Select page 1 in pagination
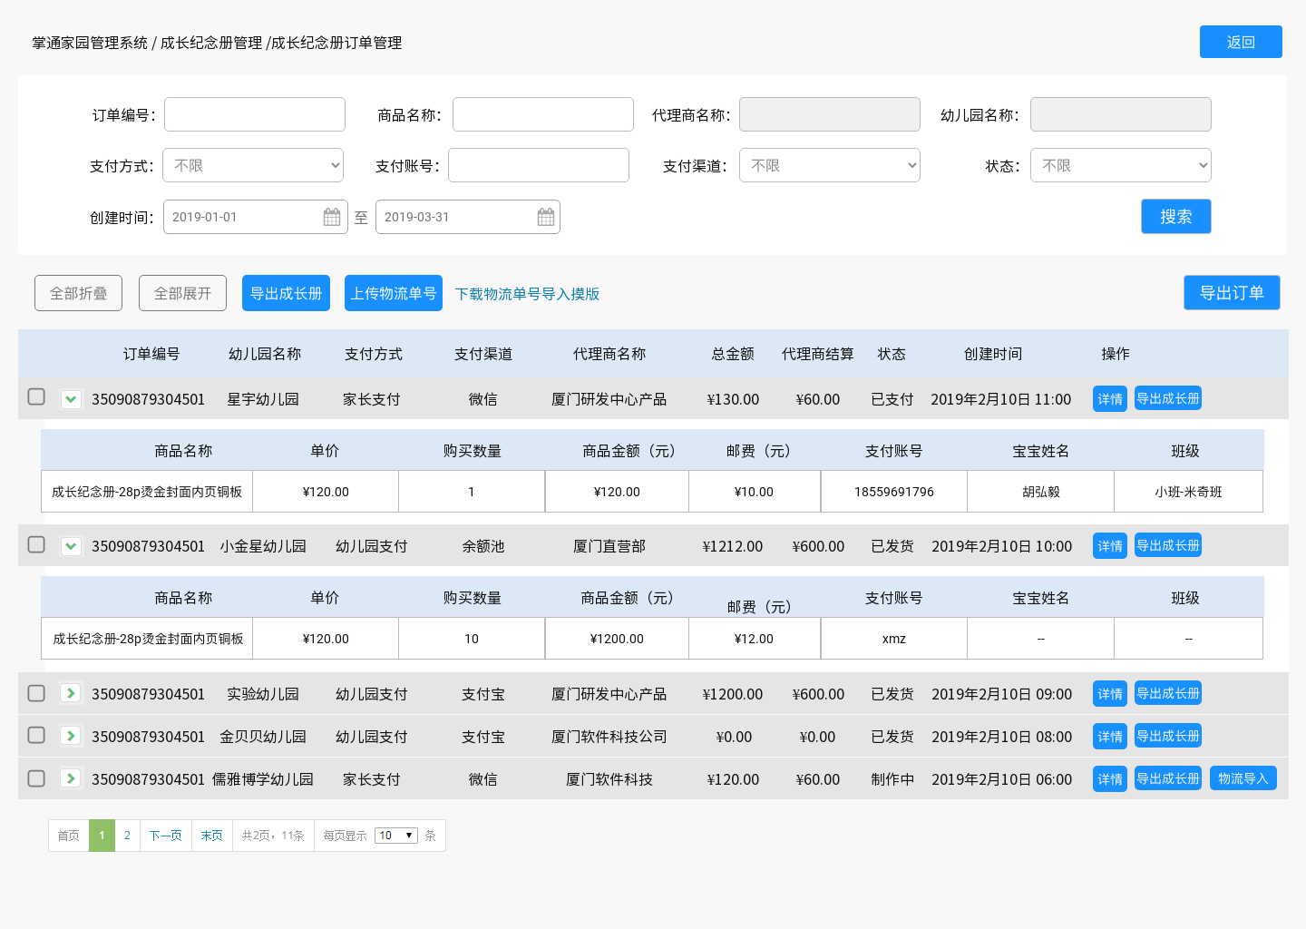The width and height of the screenshot is (1306, 929). tap(102, 836)
